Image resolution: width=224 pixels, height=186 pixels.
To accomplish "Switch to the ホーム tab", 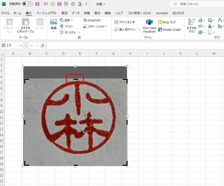I will pos(17,13).
